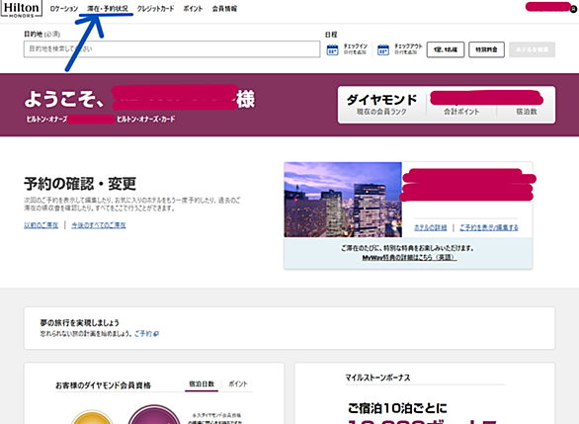Click the 予約の確認・変更 heading

click(x=80, y=184)
